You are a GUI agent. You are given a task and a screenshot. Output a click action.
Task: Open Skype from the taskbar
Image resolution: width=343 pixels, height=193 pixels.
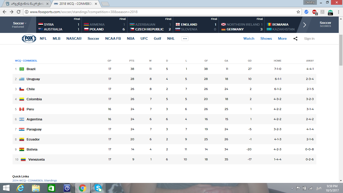(x=98, y=188)
